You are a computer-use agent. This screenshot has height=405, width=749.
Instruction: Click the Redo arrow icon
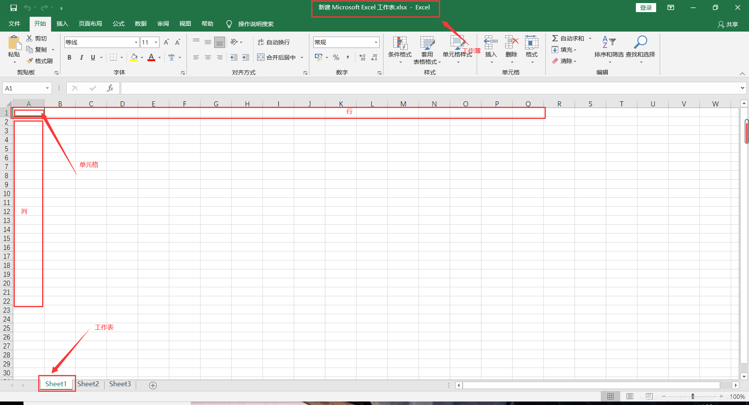click(x=44, y=8)
